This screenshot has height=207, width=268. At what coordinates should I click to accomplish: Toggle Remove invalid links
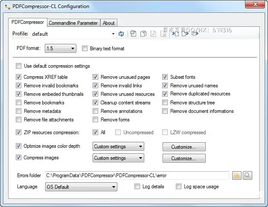coord(95,86)
